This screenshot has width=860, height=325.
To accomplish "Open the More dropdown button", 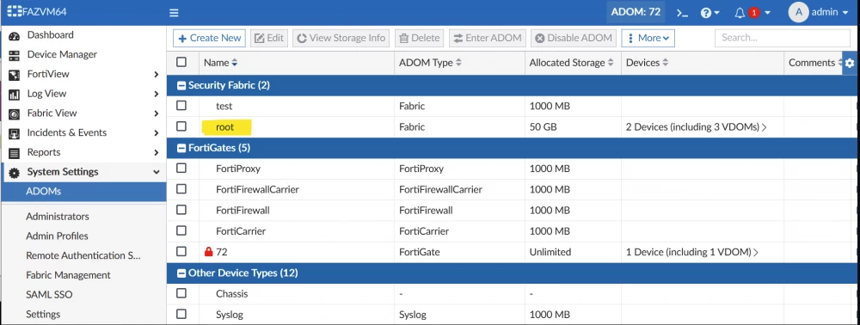I will [648, 38].
